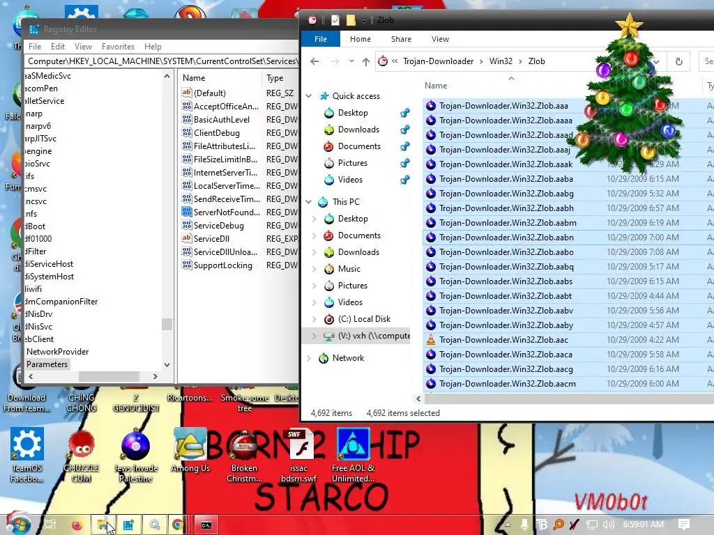Image resolution: width=714 pixels, height=535 pixels.
Task: Open Documents under Quick access
Action: [359, 146]
